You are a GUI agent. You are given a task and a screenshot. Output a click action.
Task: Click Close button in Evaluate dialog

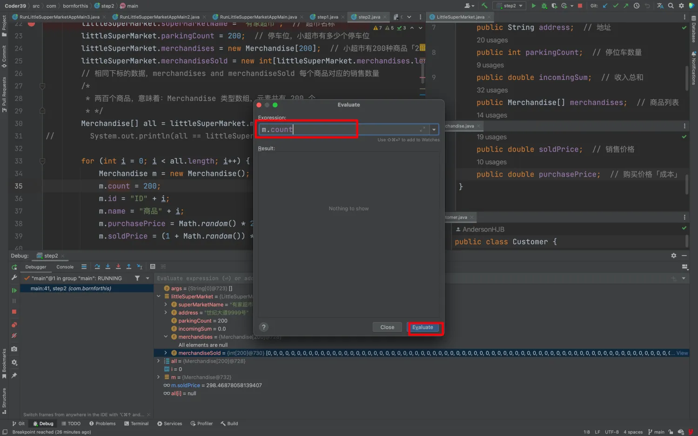[387, 327]
